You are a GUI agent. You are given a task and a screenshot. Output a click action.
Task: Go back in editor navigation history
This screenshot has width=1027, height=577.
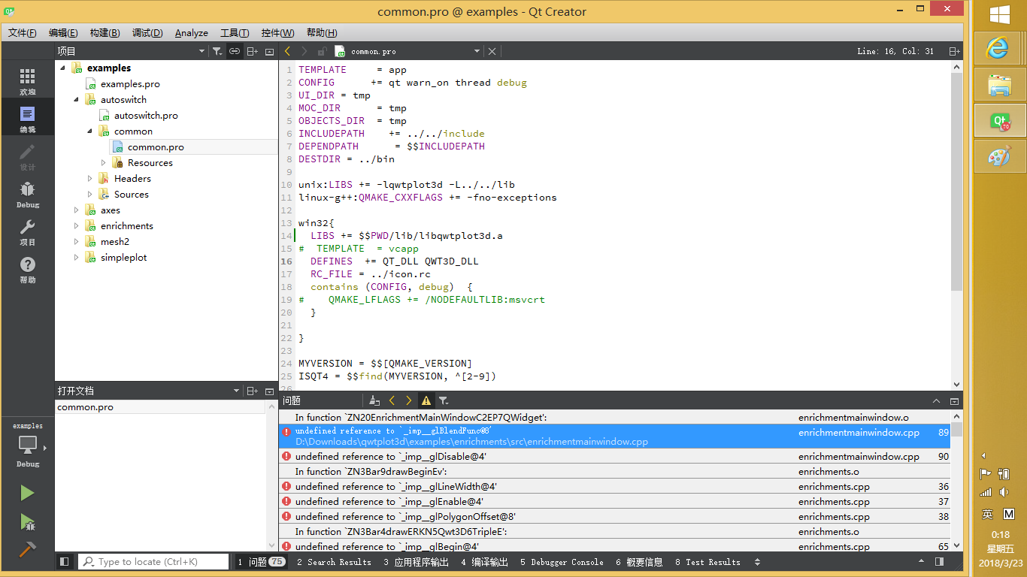(x=287, y=51)
